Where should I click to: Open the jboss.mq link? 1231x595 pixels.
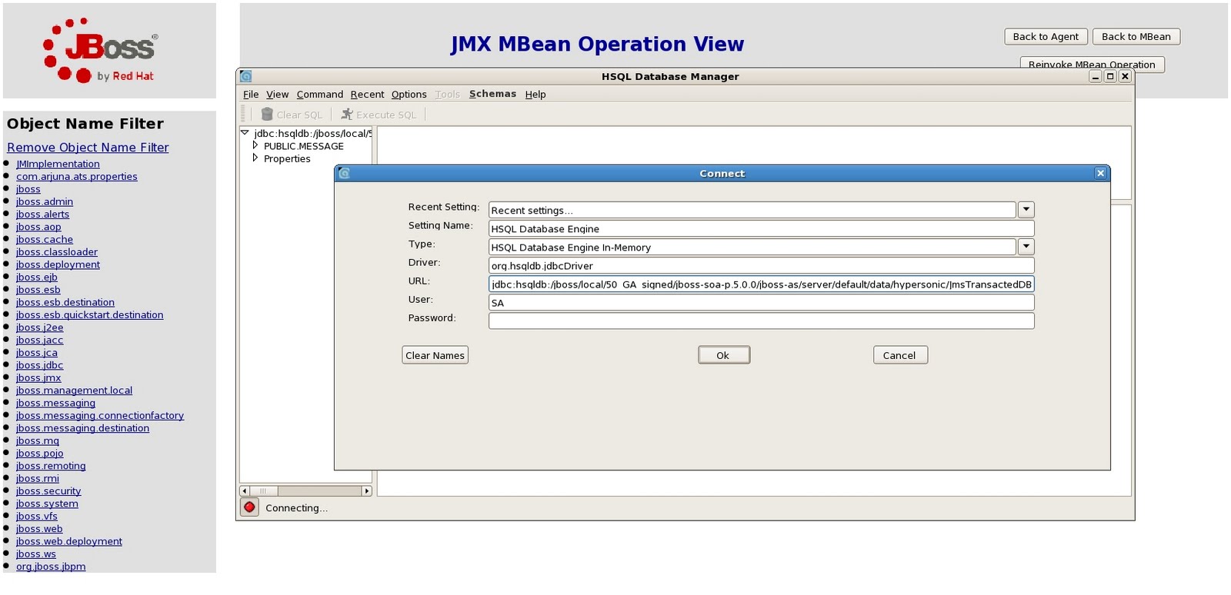38,440
